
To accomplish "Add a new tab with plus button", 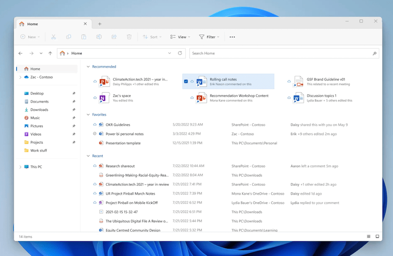I will tap(100, 24).
